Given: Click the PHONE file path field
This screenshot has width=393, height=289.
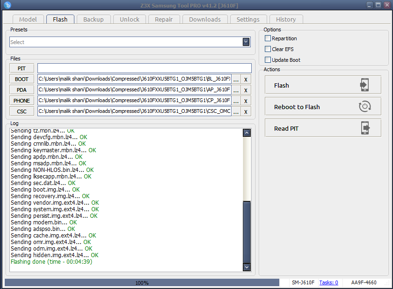Looking at the screenshot, I should (135, 101).
